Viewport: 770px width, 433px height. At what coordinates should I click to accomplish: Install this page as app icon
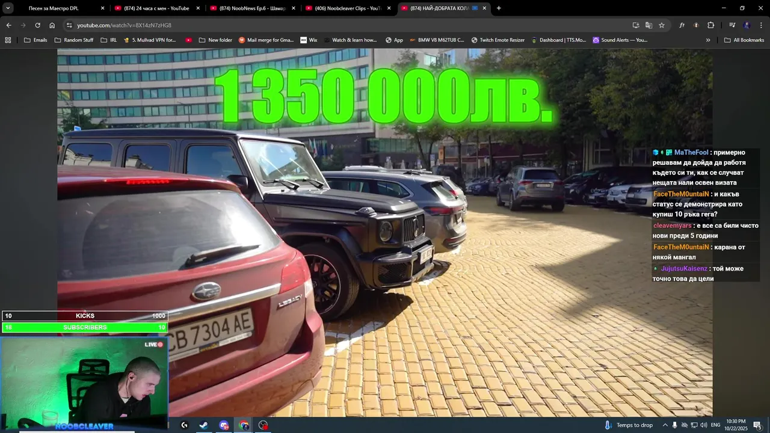pos(636,25)
